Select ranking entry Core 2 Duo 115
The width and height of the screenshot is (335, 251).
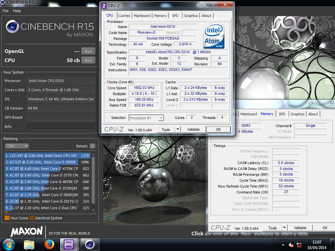point(47,208)
